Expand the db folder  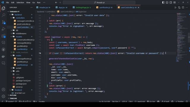[x=17, y=30]
